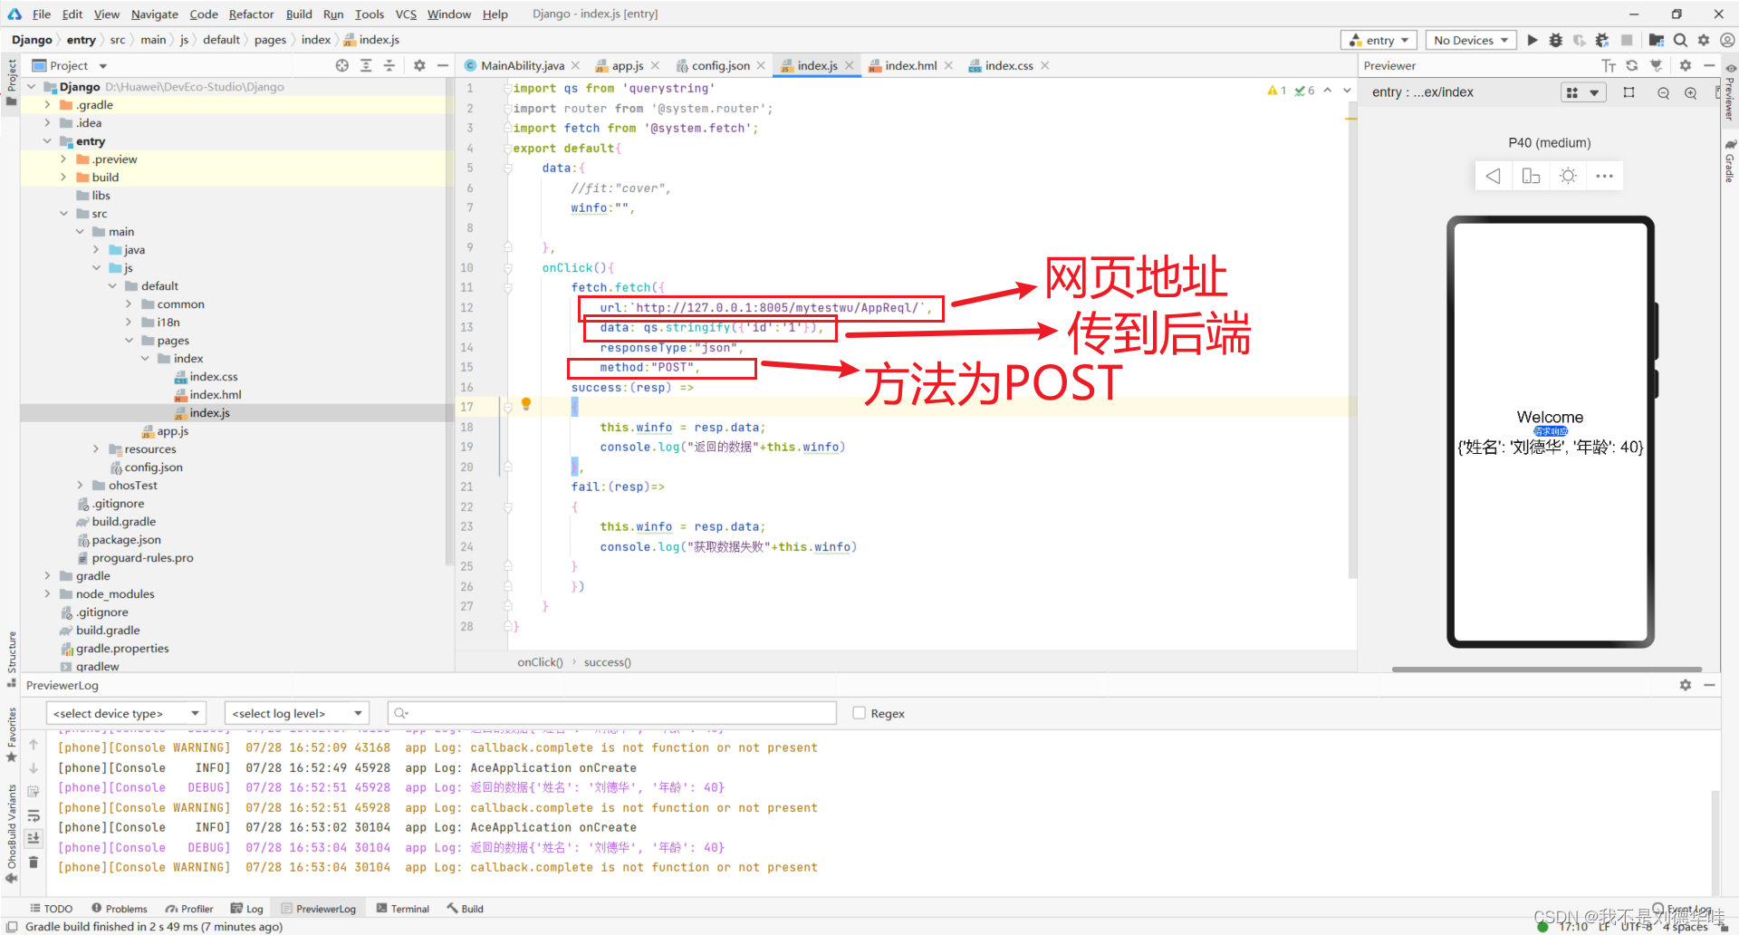
Task: Run the app with the green play icon
Action: click(x=1532, y=40)
